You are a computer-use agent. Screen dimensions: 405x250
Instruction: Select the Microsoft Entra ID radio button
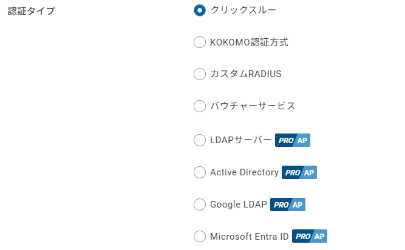200,236
